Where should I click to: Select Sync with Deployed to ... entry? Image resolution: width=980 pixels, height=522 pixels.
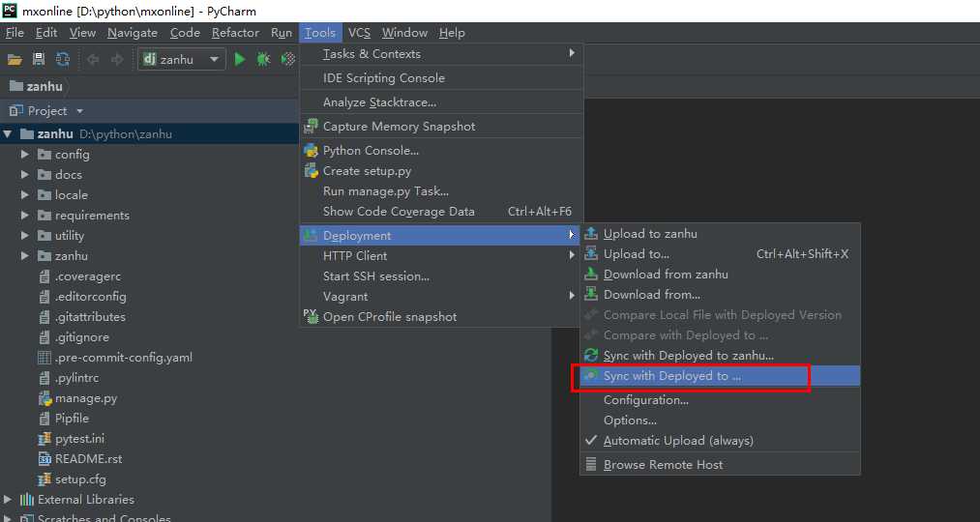click(x=720, y=376)
